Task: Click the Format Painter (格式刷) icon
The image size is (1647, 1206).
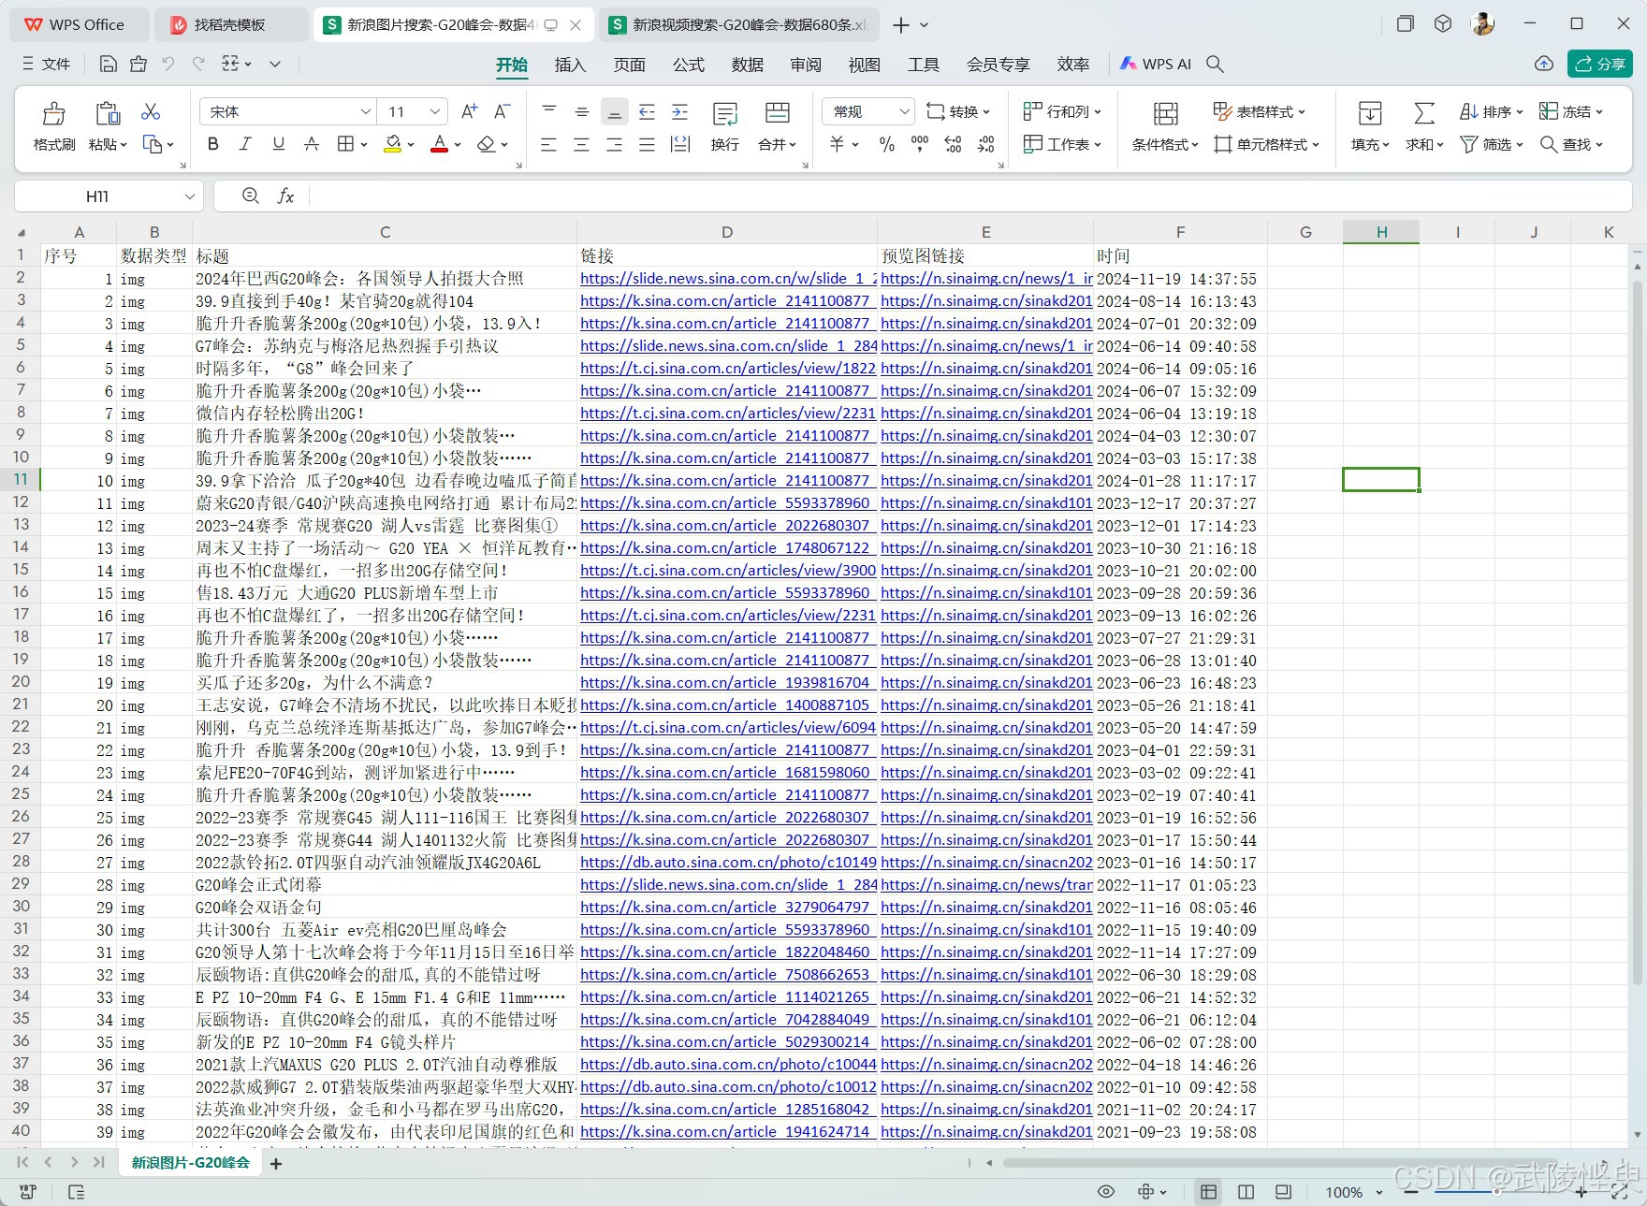Action: coord(54,113)
